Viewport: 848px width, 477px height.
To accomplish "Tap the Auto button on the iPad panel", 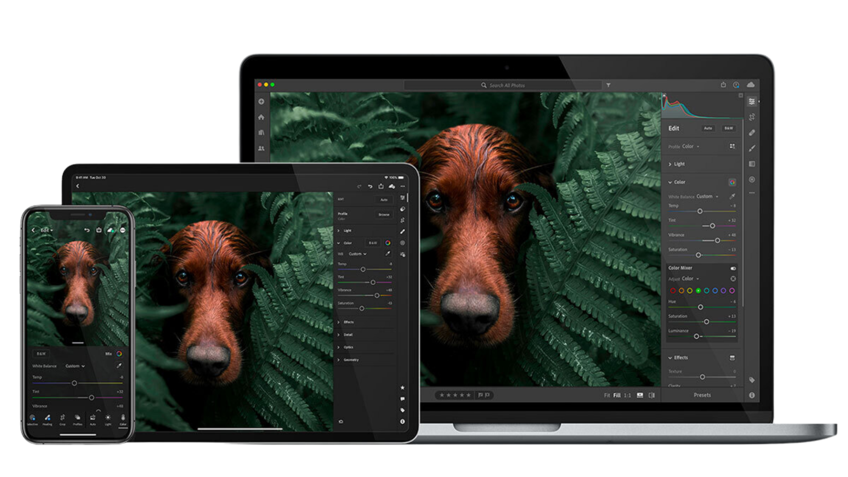I will click(x=384, y=200).
